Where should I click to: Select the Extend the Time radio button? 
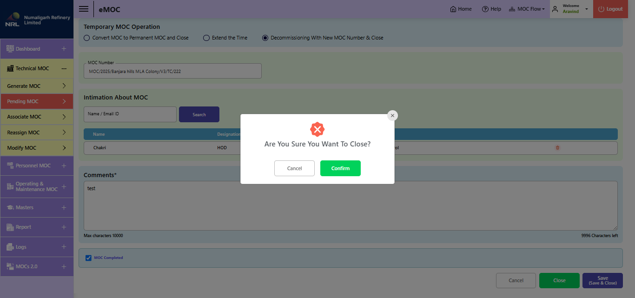206,38
